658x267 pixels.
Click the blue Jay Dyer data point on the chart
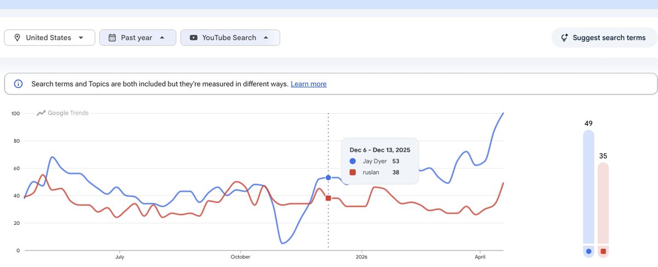pos(328,178)
